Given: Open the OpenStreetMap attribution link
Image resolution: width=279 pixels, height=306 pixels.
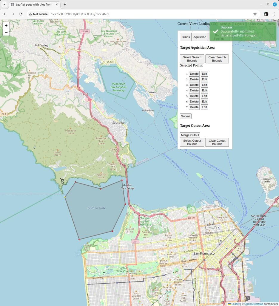Looking at the screenshot, I should coord(254,304).
